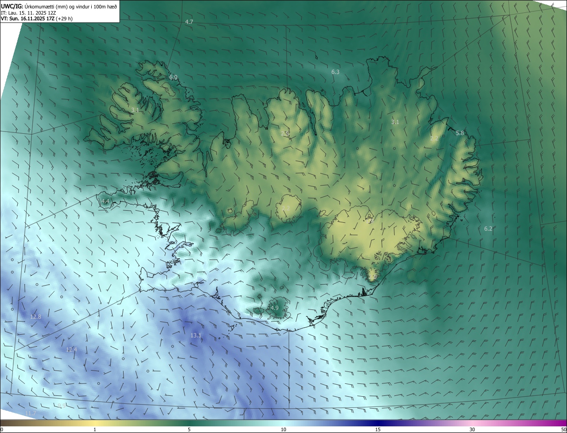Click the 4.4 value label on the map
Viewport: 567px width, 433px height.
pyautogui.click(x=105, y=201)
